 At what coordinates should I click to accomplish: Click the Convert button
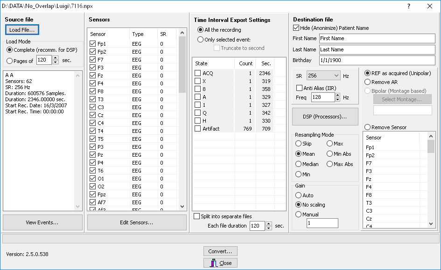click(x=220, y=251)
